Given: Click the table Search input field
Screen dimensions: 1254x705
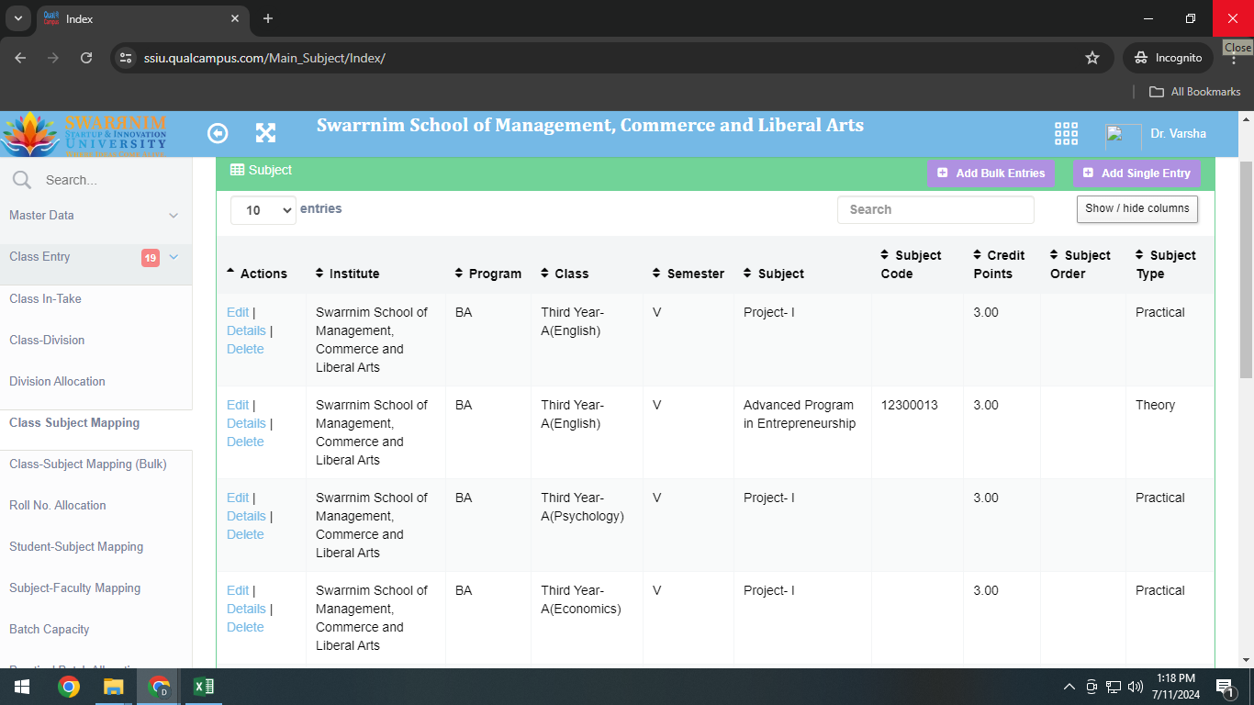Looking at the screenshot, I should pyautogui.click(x=935, y=209).
